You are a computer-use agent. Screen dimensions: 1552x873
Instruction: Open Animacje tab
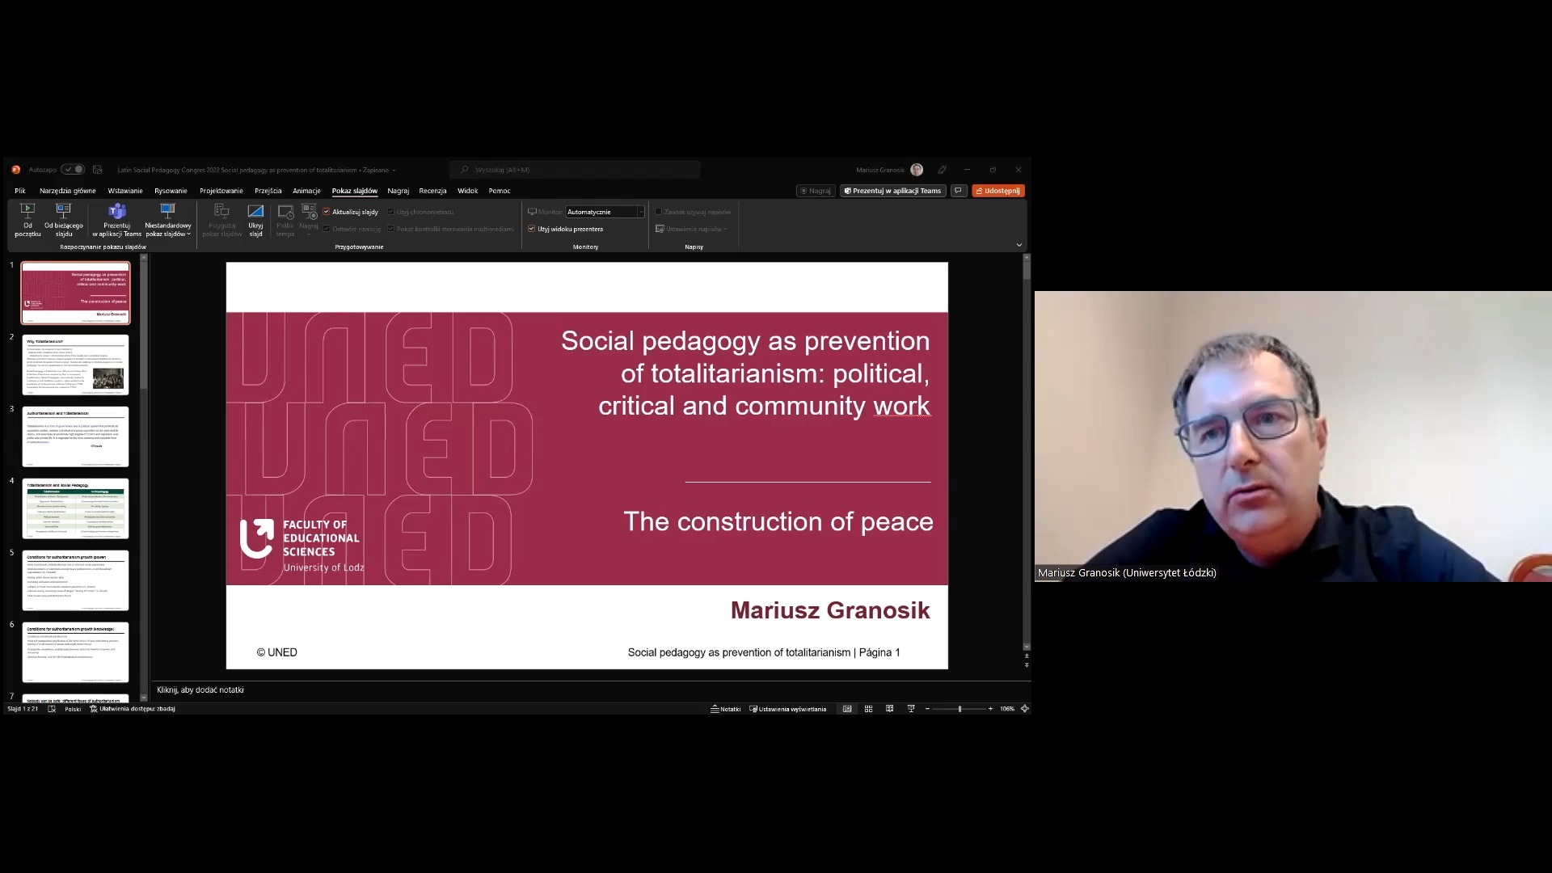(306, 191)
